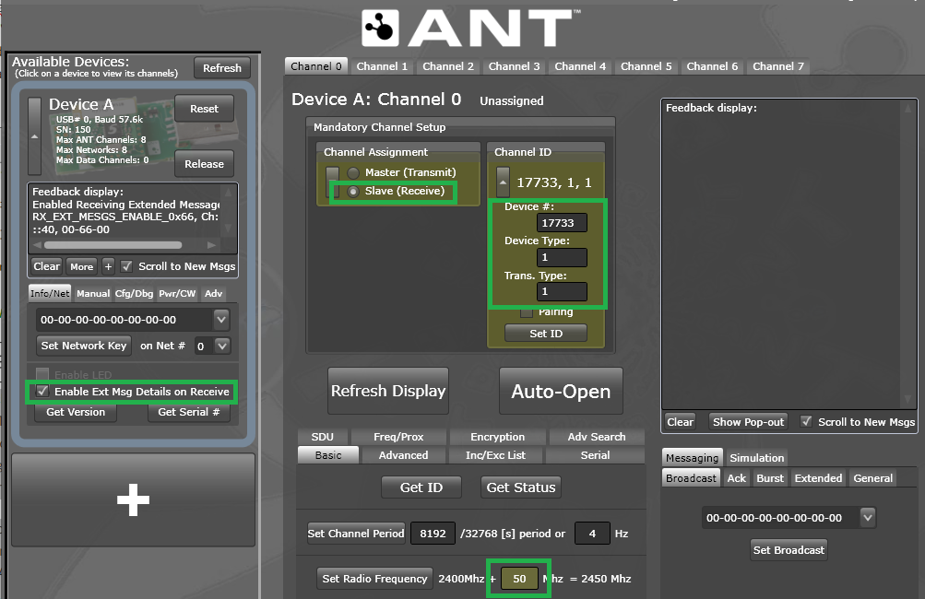This screenshot has height=599, width=925.
Task: Open the Burst messaging tab
Action: pyautogui.click(x=770, y=478)
